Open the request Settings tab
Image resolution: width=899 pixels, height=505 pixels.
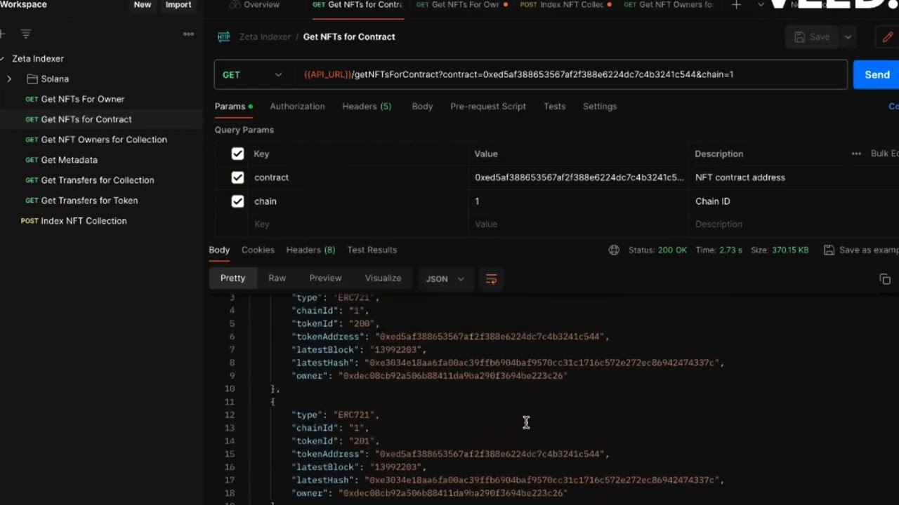tap(600, 107)
